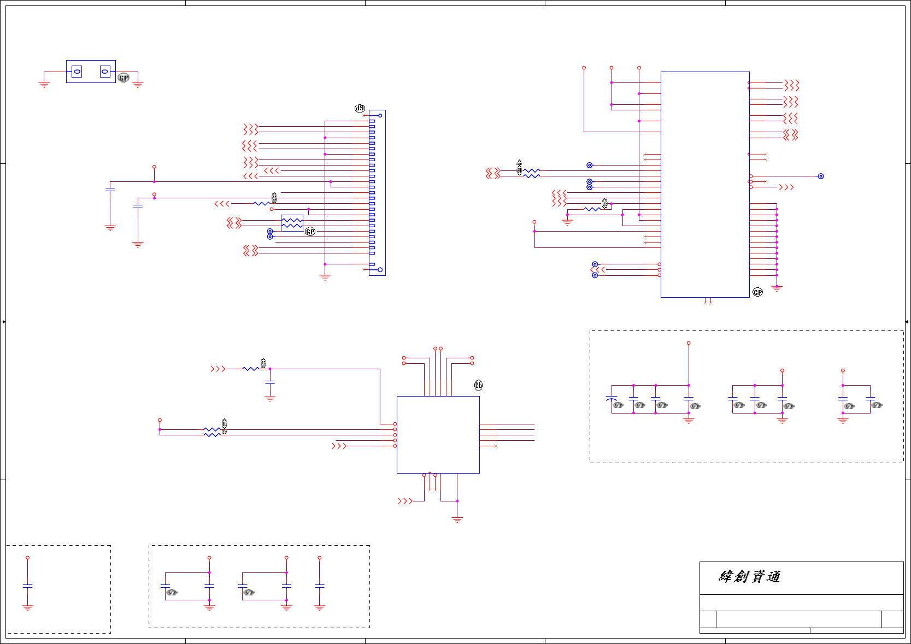Select the left pad of the two-pad component

77,72
